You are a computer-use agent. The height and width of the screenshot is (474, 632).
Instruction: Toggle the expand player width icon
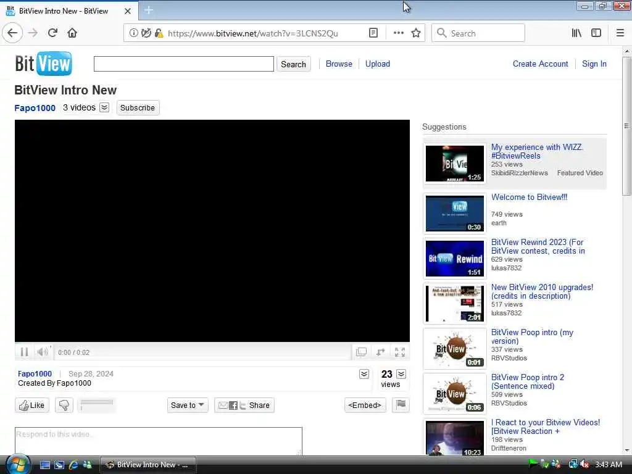point(380,352)
